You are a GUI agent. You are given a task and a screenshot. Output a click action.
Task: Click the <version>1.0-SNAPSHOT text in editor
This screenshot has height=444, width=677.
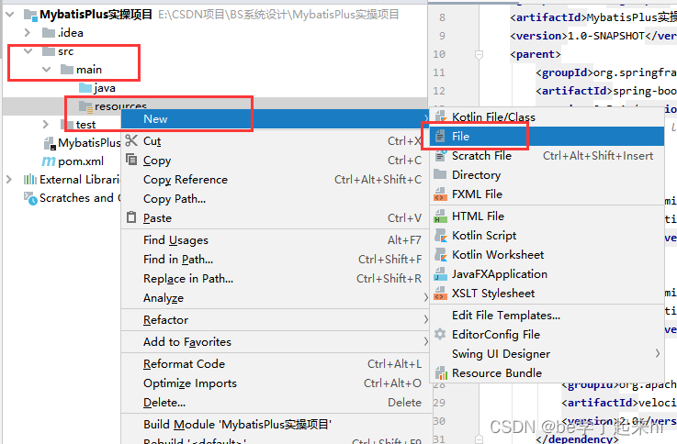tap(577, 36)
